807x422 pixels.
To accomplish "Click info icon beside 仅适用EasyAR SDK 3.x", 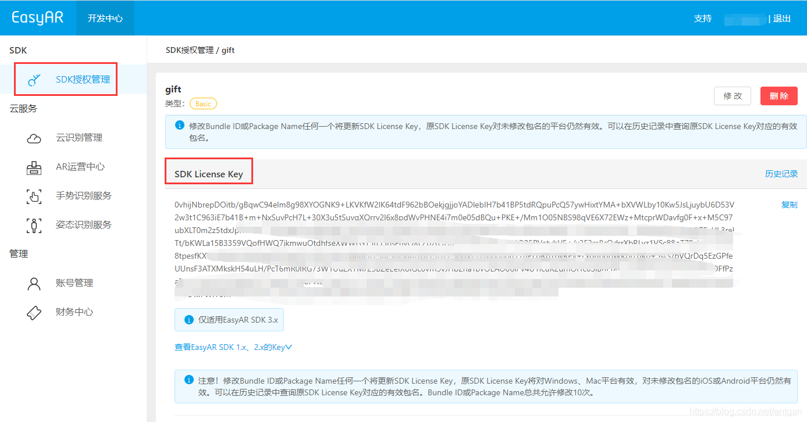I will [189, 320].
